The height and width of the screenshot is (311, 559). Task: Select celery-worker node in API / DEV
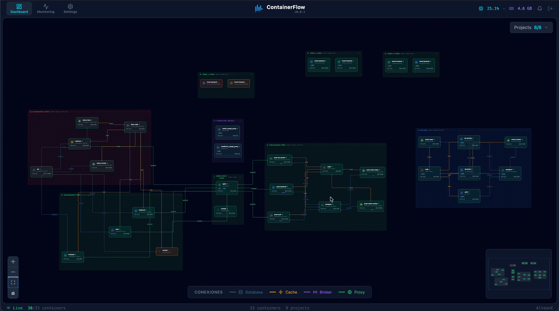(x=516, y=142)
